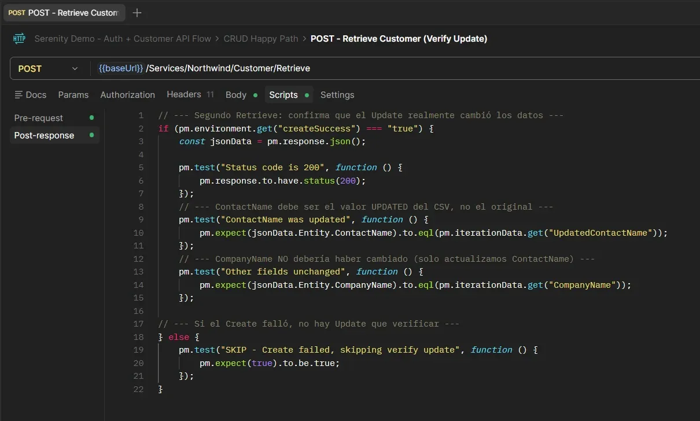Open the Pre-request script section
700x421 pixels.
38,118
